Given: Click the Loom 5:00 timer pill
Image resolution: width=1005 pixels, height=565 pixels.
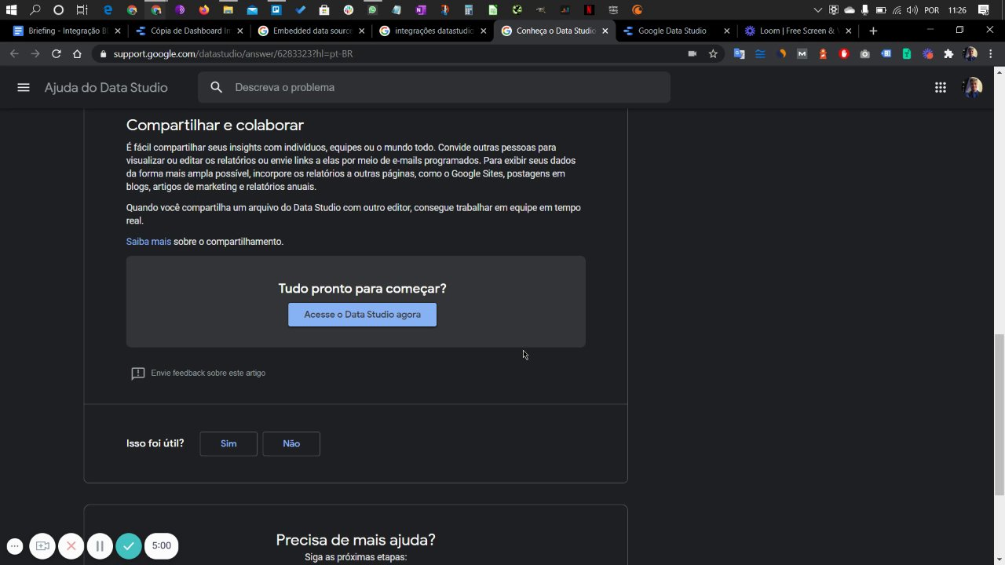Looking at the screenshot, I should click(162, 546).
